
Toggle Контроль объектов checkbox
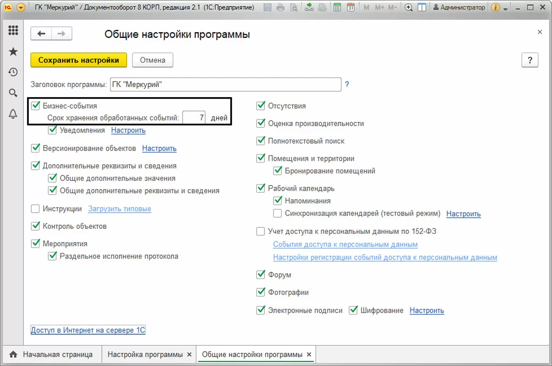[35, 226]
